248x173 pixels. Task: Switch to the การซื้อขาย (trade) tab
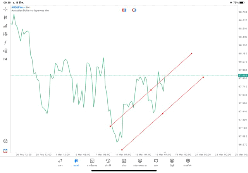92,162
